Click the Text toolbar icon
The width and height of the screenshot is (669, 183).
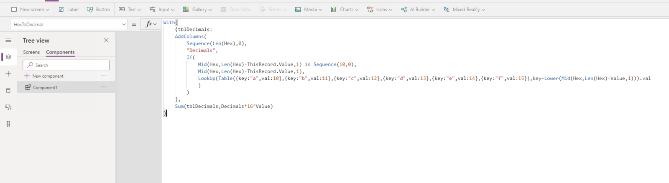(x=122, y=10)
